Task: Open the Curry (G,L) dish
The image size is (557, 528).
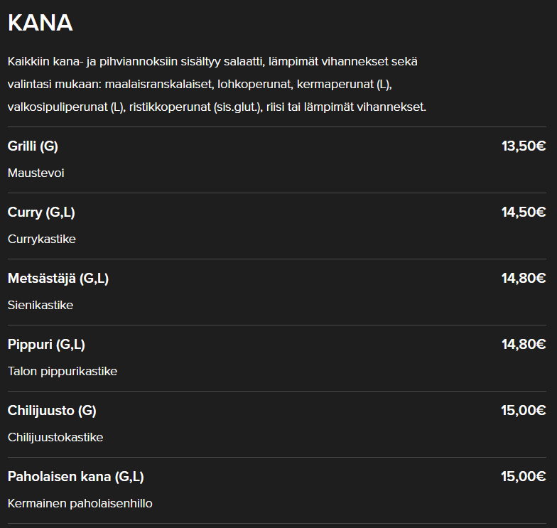Action: (41, 212)
